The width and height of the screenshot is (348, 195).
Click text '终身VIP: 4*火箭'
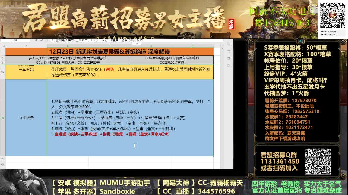click(x=286, y=73)
